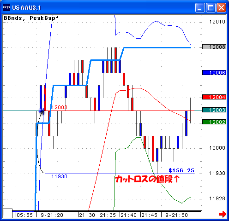The height and width of the screenshot is (221, 229).
Task: Click the $156.25 profit label
Action: [x=181, y=170]
